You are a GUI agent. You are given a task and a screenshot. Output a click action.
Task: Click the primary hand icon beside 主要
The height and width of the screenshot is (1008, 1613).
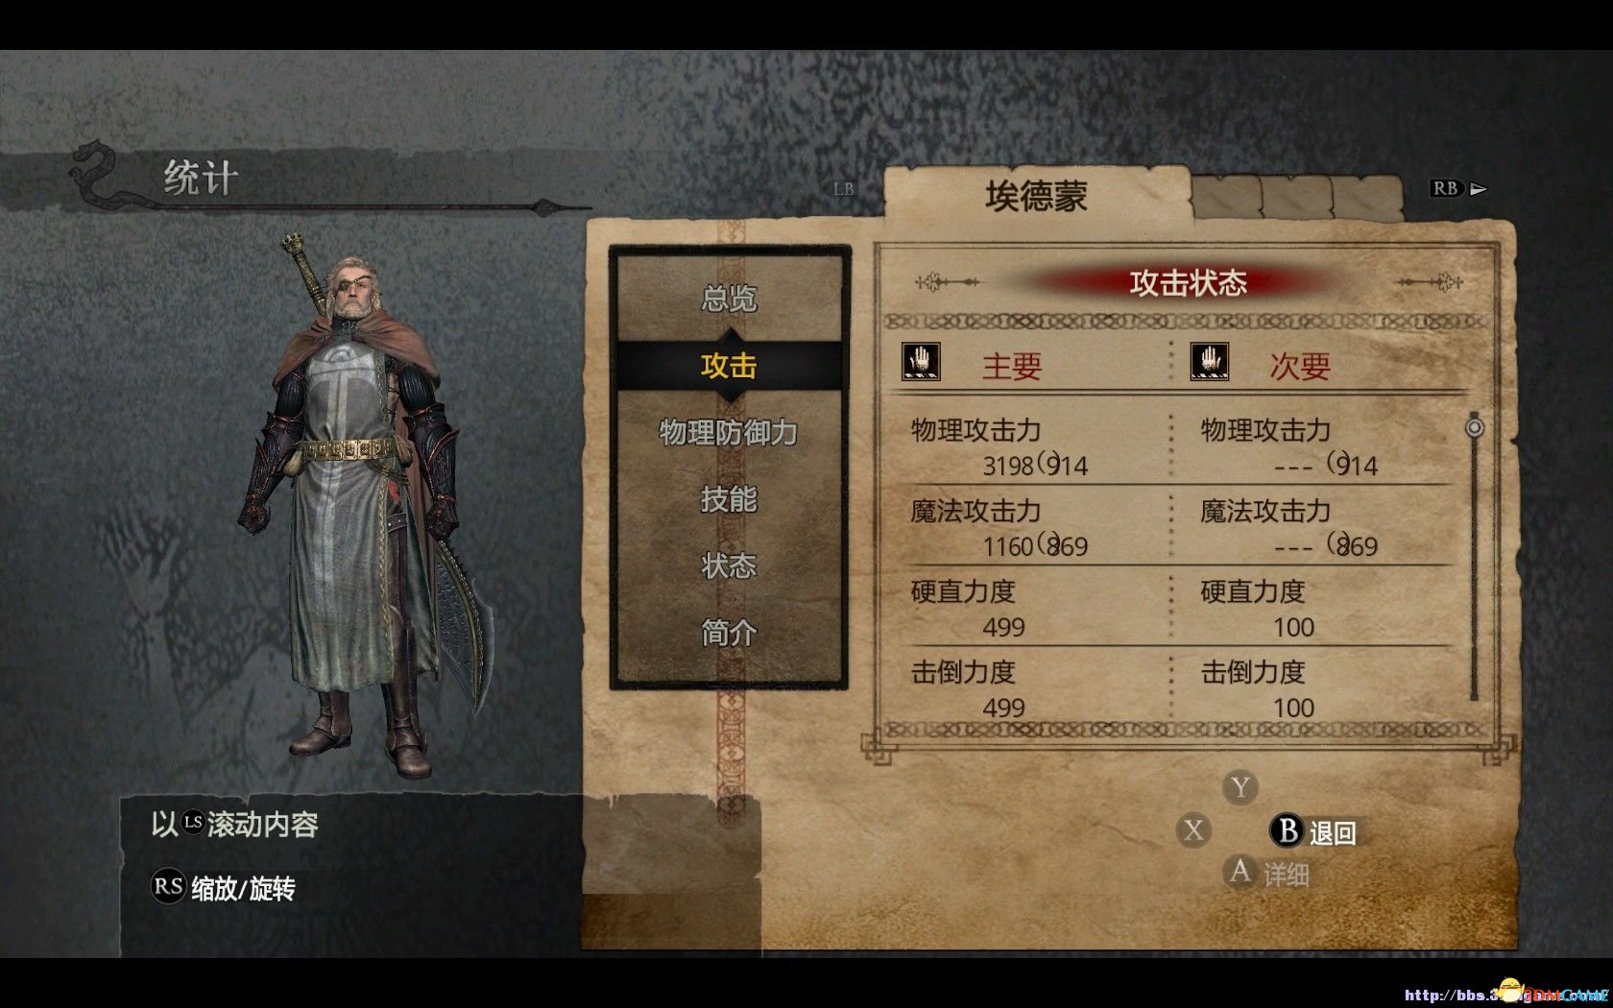(922, 362)
